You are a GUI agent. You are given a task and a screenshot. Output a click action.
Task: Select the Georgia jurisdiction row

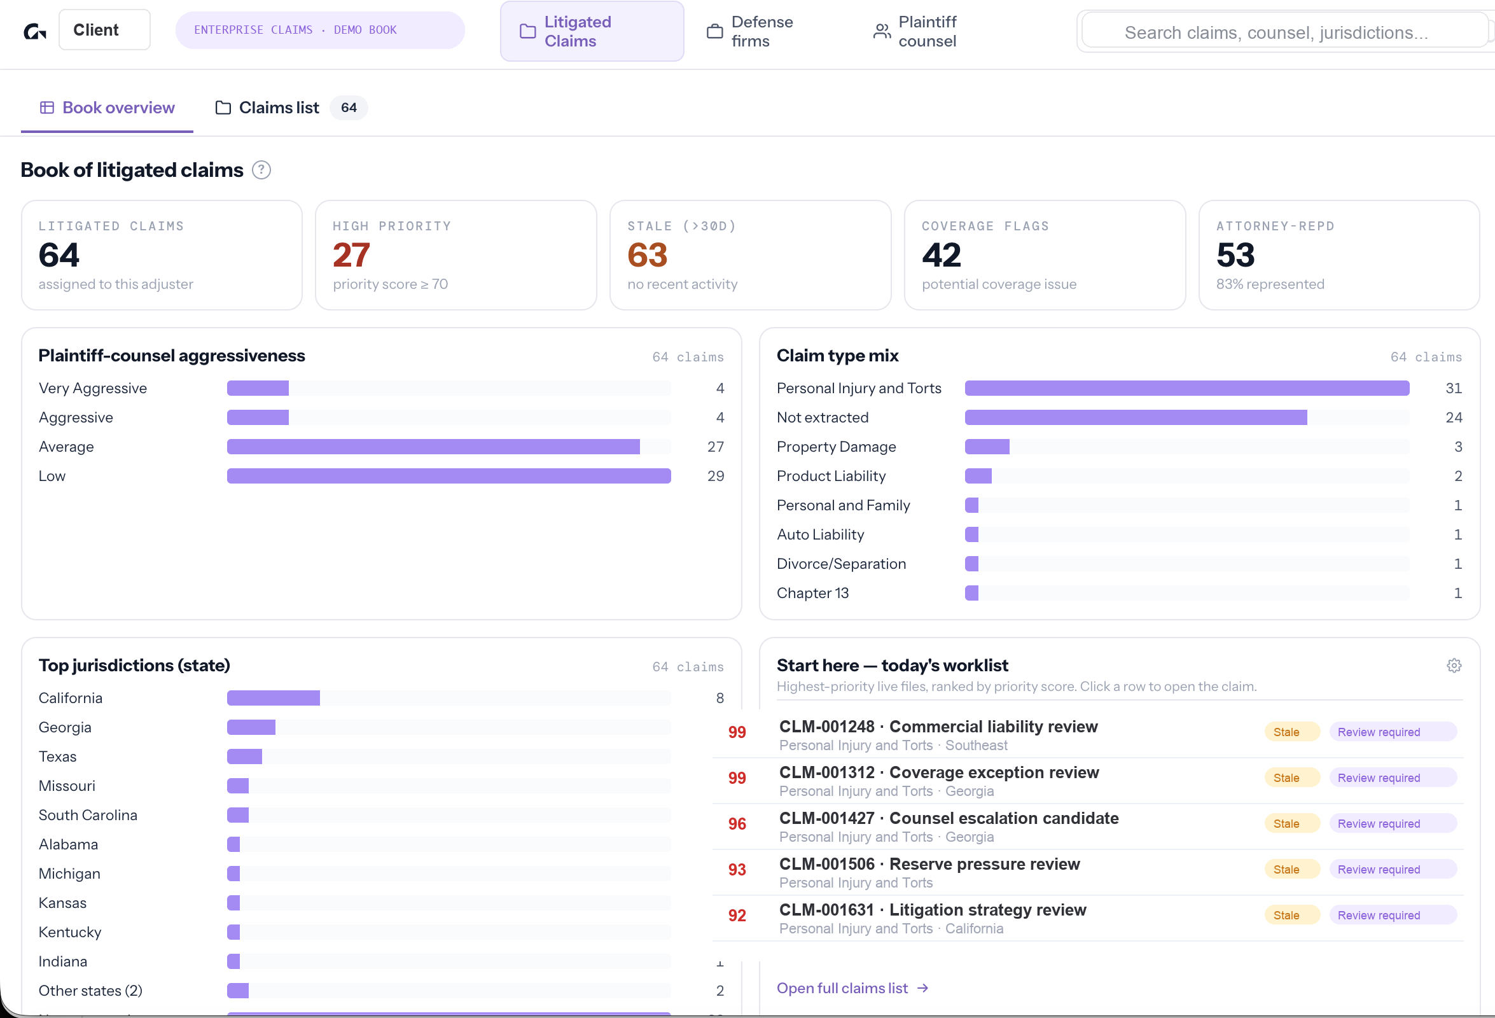(x=381, y=727)
